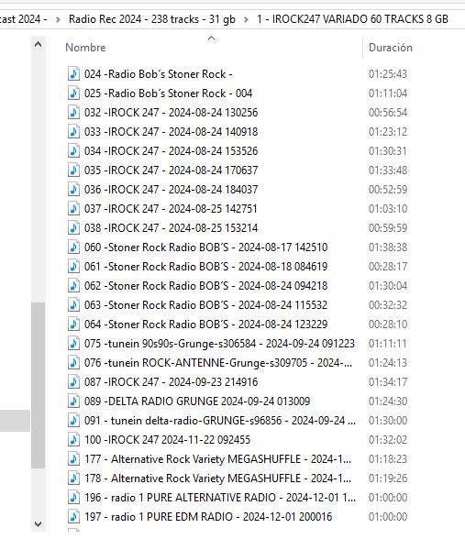
Task: Select file 076 -tunein ROCK-ANTENNE-Grunge-s309705
Action: click(x=218, y=363)
